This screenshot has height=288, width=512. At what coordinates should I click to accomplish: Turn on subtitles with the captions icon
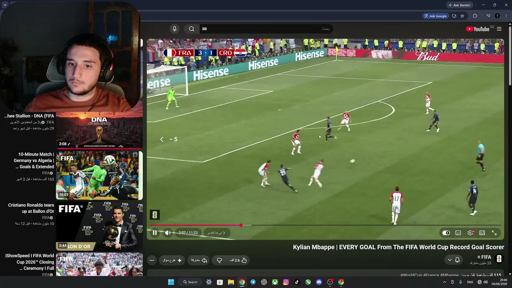tap(458, 233)
